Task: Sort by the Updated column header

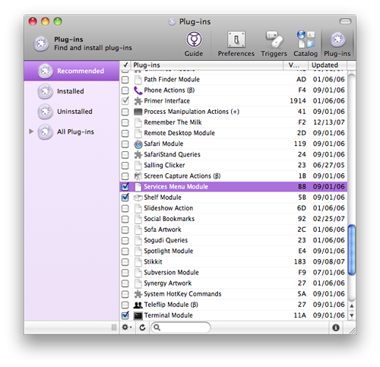Action: pyautogui.click(x=328, y=65)
